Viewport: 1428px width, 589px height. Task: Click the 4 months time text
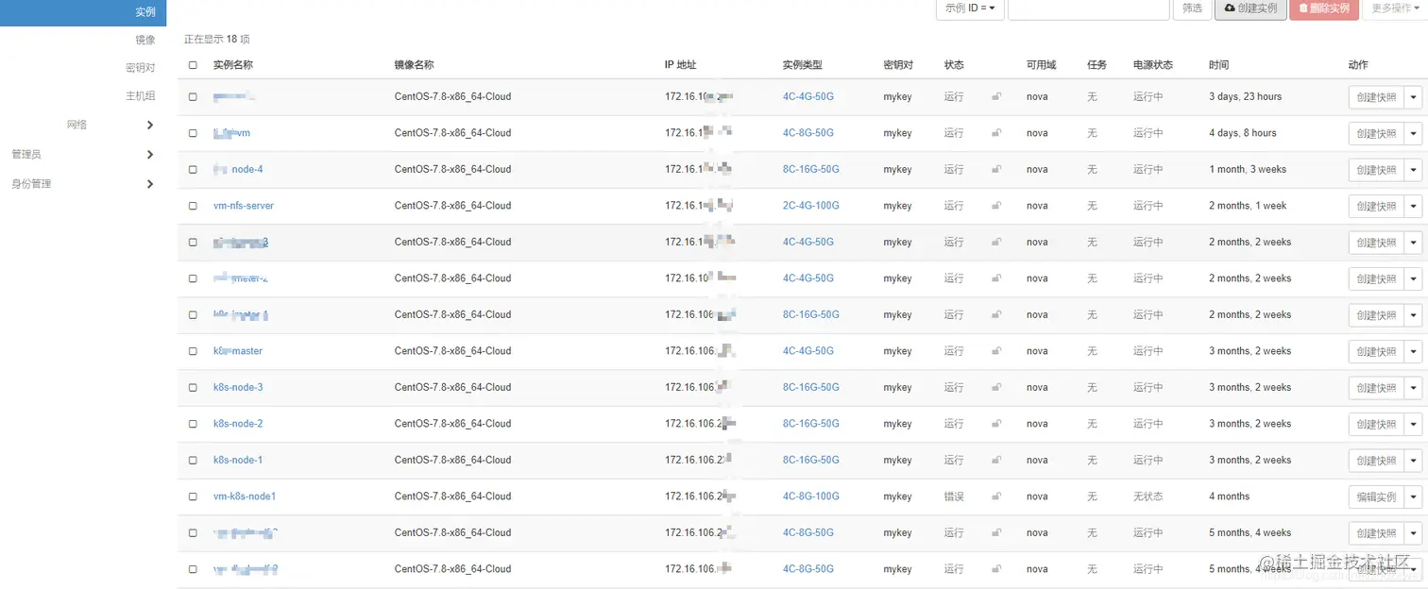(x=1230, y=496)
